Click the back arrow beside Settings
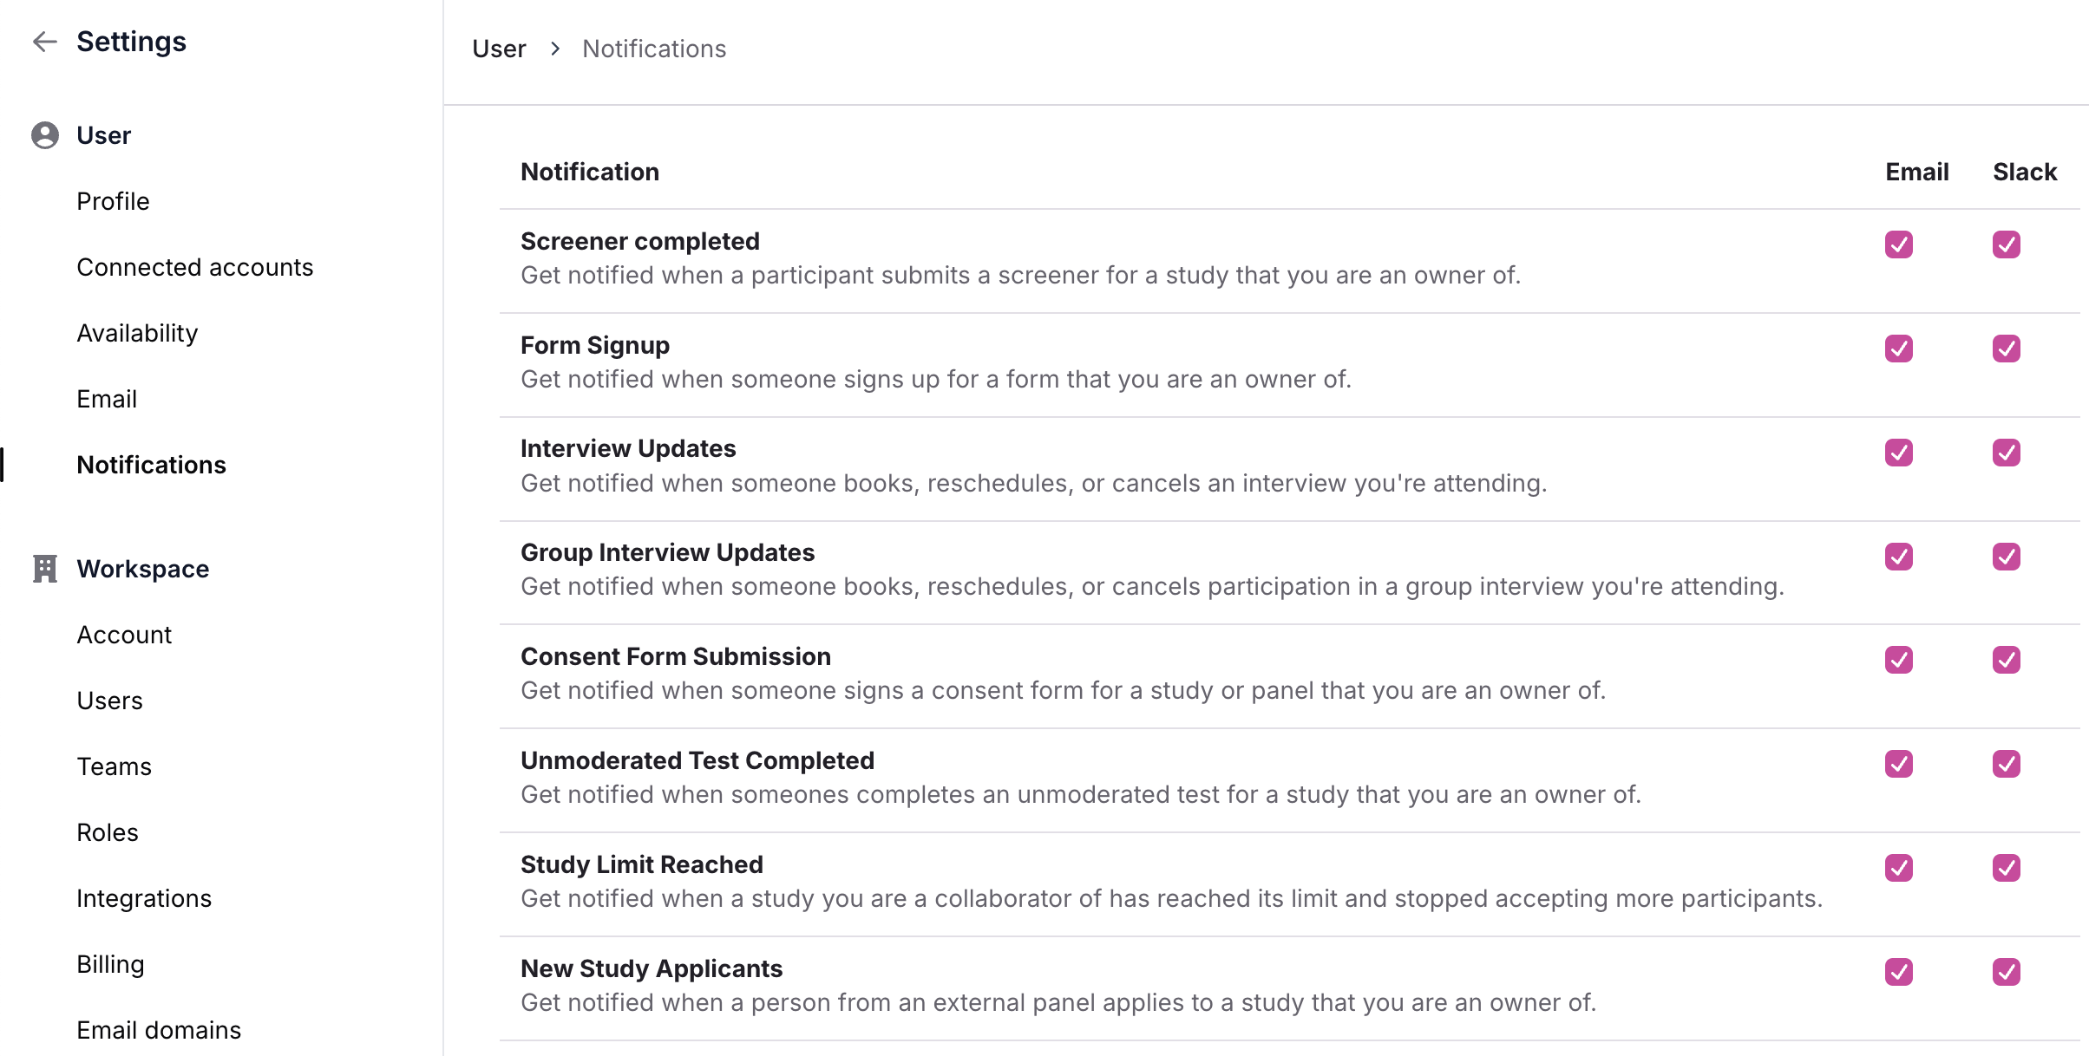Viewport: 2089px width, 1056px height. pos(44,42)
